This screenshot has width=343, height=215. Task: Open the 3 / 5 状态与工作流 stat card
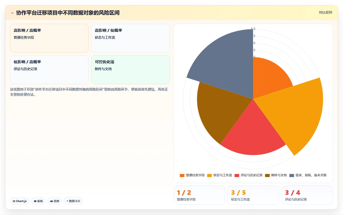pyautogui.click(x=253, y=195)
